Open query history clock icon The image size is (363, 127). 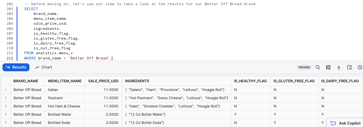coord(360,67)
